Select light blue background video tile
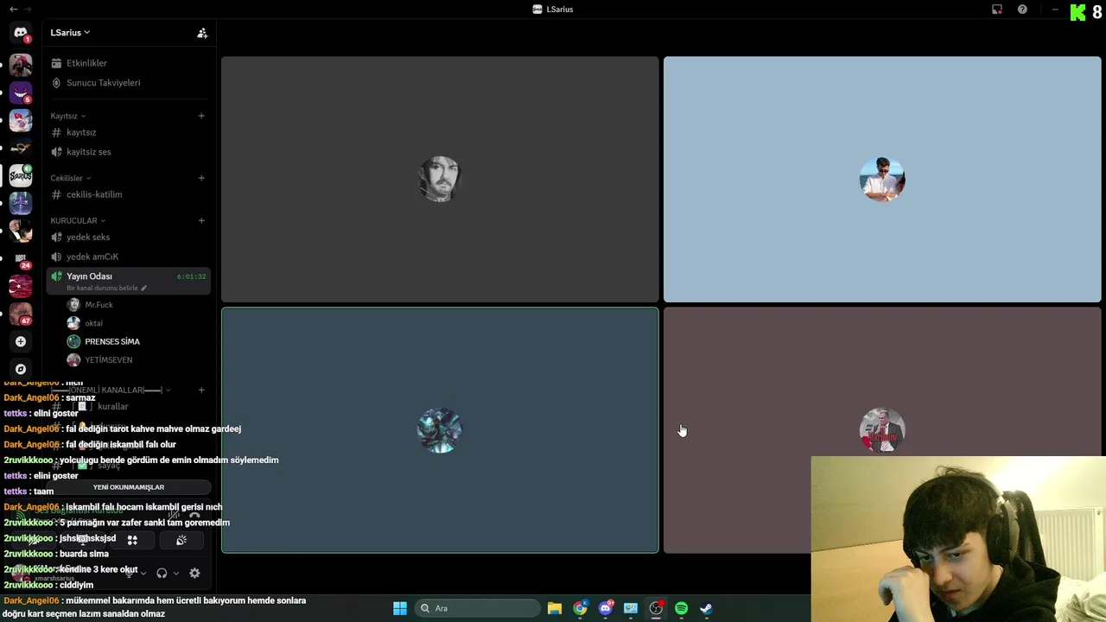Image resolution: width=1106 pixels, height=622 pixels. pyautogui.click(x=882, y=180)
